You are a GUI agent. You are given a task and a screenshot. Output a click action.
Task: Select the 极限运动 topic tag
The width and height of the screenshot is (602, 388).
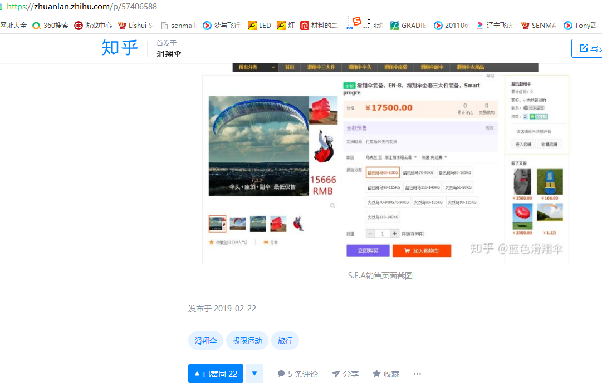pyautogui.click(x=247, y=340)
